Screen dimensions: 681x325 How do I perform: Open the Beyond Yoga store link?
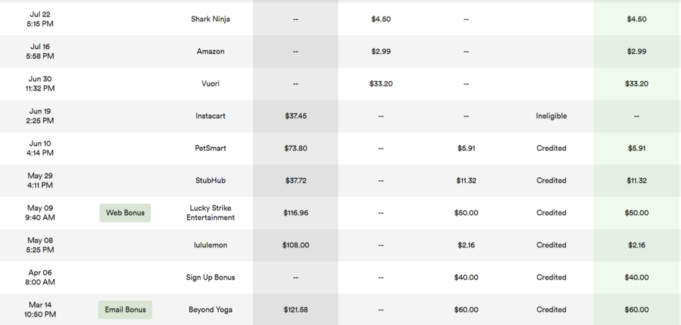(x=210, y=310)
